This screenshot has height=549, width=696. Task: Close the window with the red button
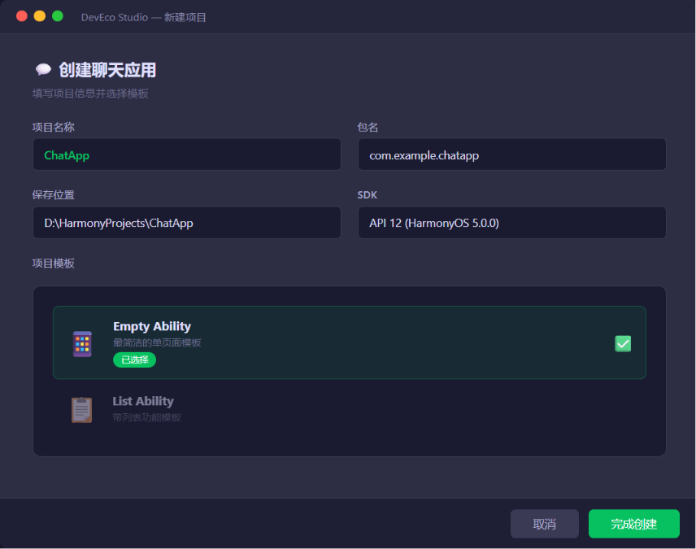22,16
